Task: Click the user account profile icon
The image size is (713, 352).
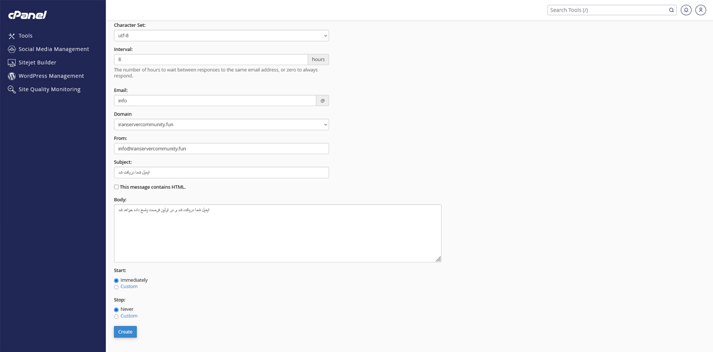Action: [700, 10]
